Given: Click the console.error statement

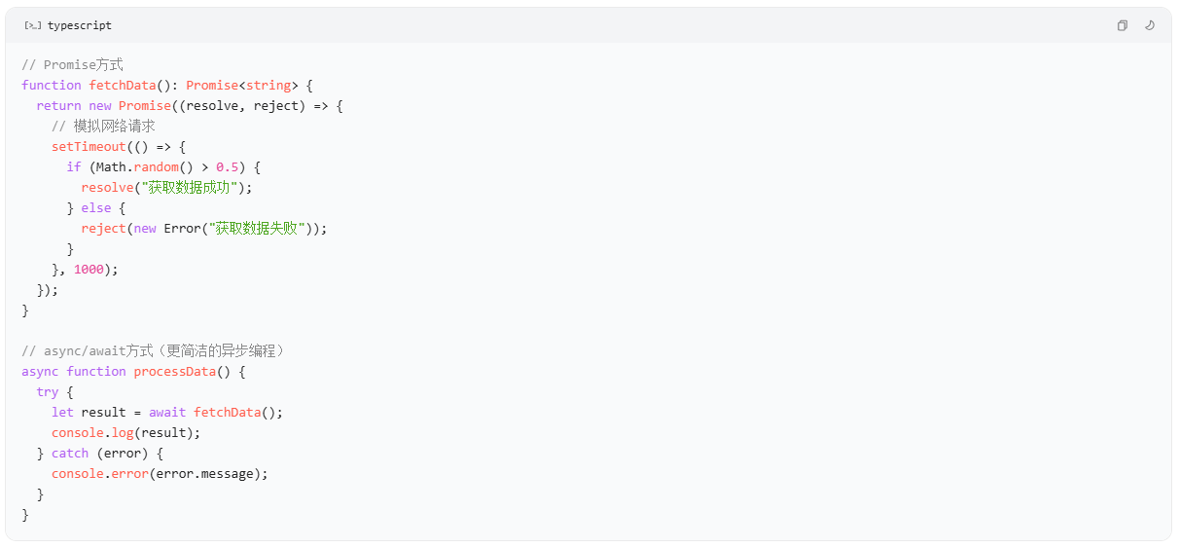Looking at the screenshot, I should point(160,473).
